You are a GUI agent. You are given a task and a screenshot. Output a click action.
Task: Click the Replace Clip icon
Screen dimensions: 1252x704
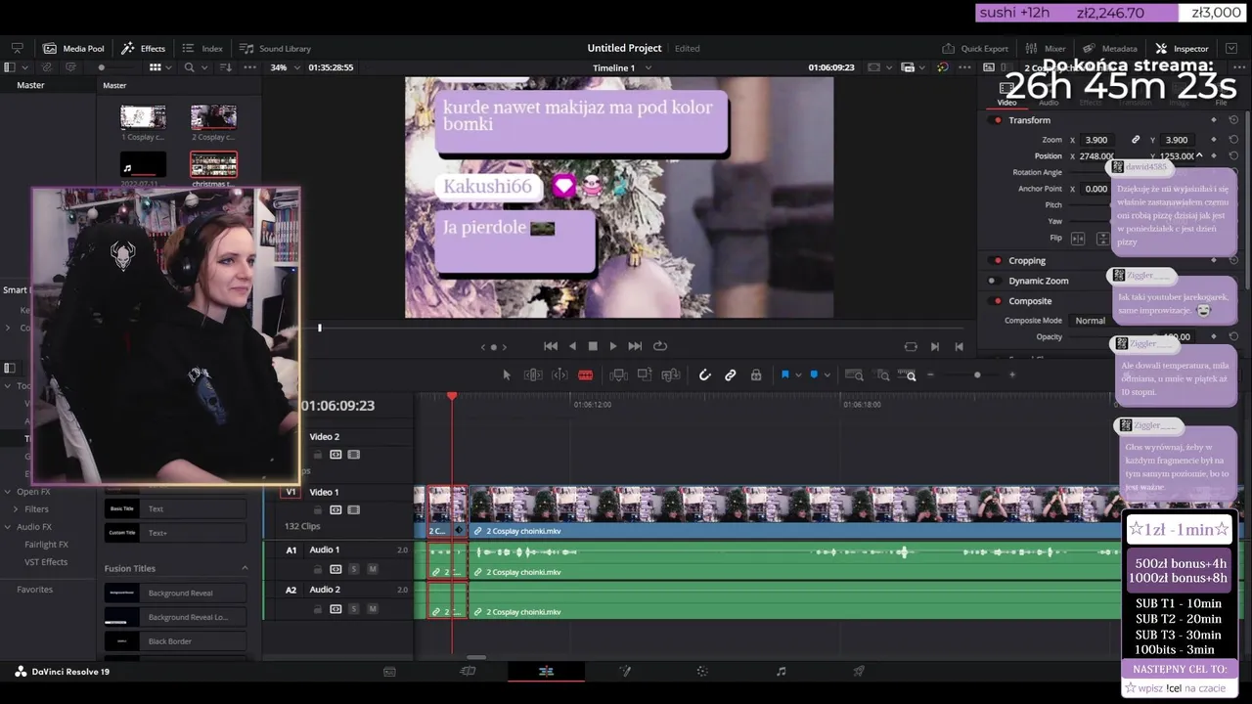[x=670, y=374]
